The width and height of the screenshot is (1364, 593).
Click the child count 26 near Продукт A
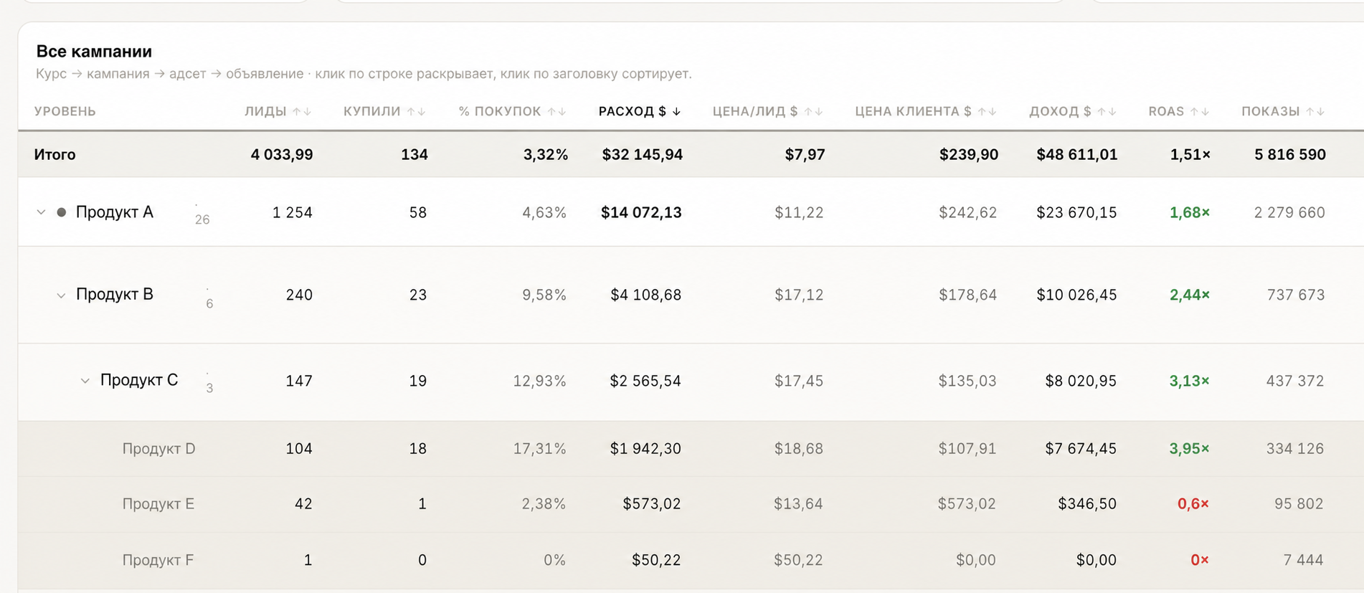(202, 219)
